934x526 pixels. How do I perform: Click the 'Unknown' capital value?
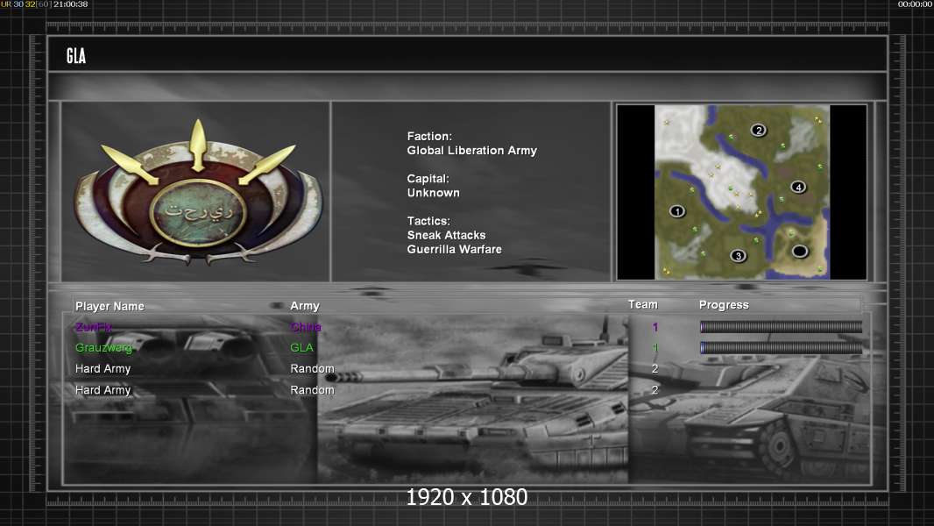[x=433, y=193]
